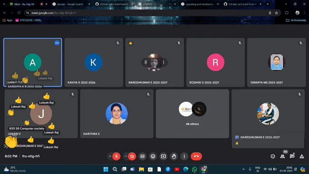Open Windows taskbar search
309x174 pixels.
point(115,169)
